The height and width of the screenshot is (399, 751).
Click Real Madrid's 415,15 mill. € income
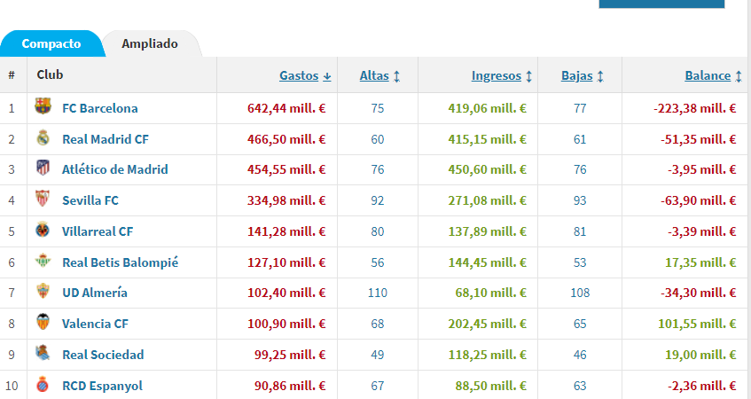(x=487, y=139)
